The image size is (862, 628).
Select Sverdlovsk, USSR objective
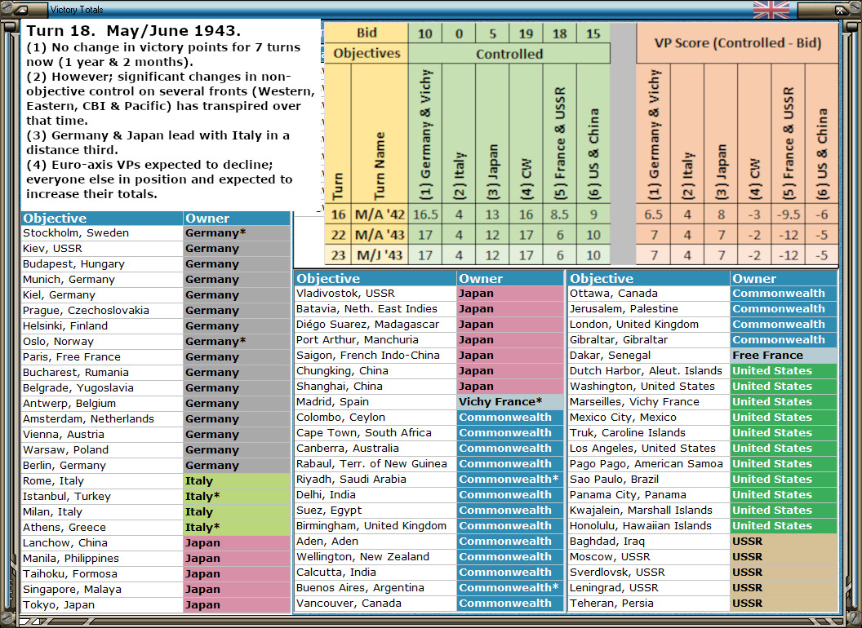point(649,572)
